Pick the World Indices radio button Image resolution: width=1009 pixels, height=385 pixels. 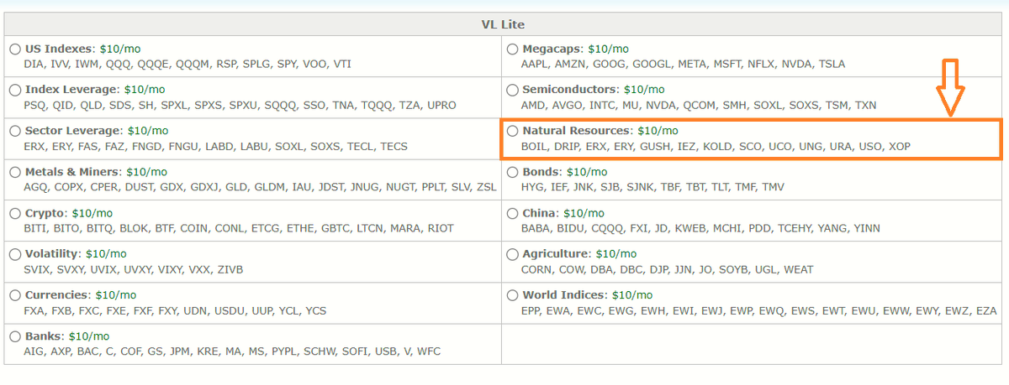click(512, 295)
